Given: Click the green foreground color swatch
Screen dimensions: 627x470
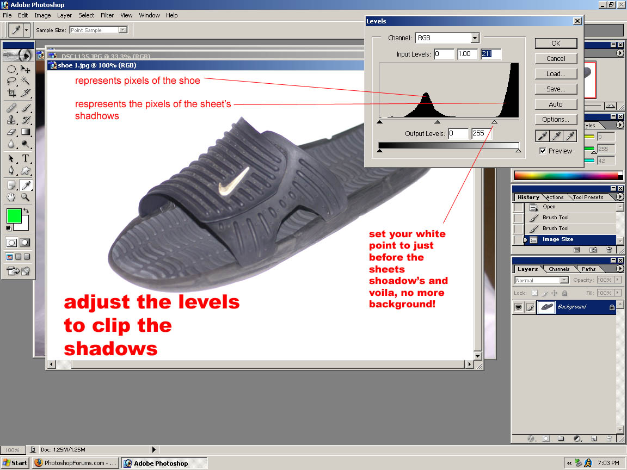Looking at the screenshot, I should click(x=14, y=216).
